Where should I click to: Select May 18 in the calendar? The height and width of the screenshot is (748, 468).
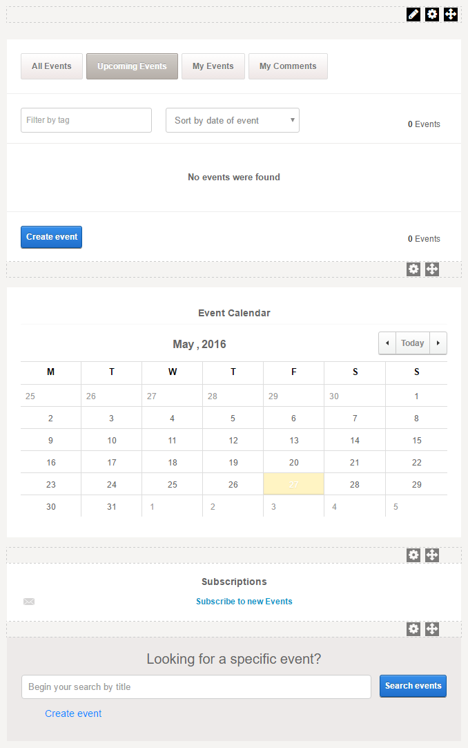[x=173, y=463]
